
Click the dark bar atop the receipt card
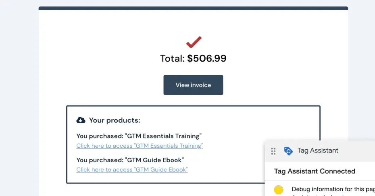click(193, 8)
